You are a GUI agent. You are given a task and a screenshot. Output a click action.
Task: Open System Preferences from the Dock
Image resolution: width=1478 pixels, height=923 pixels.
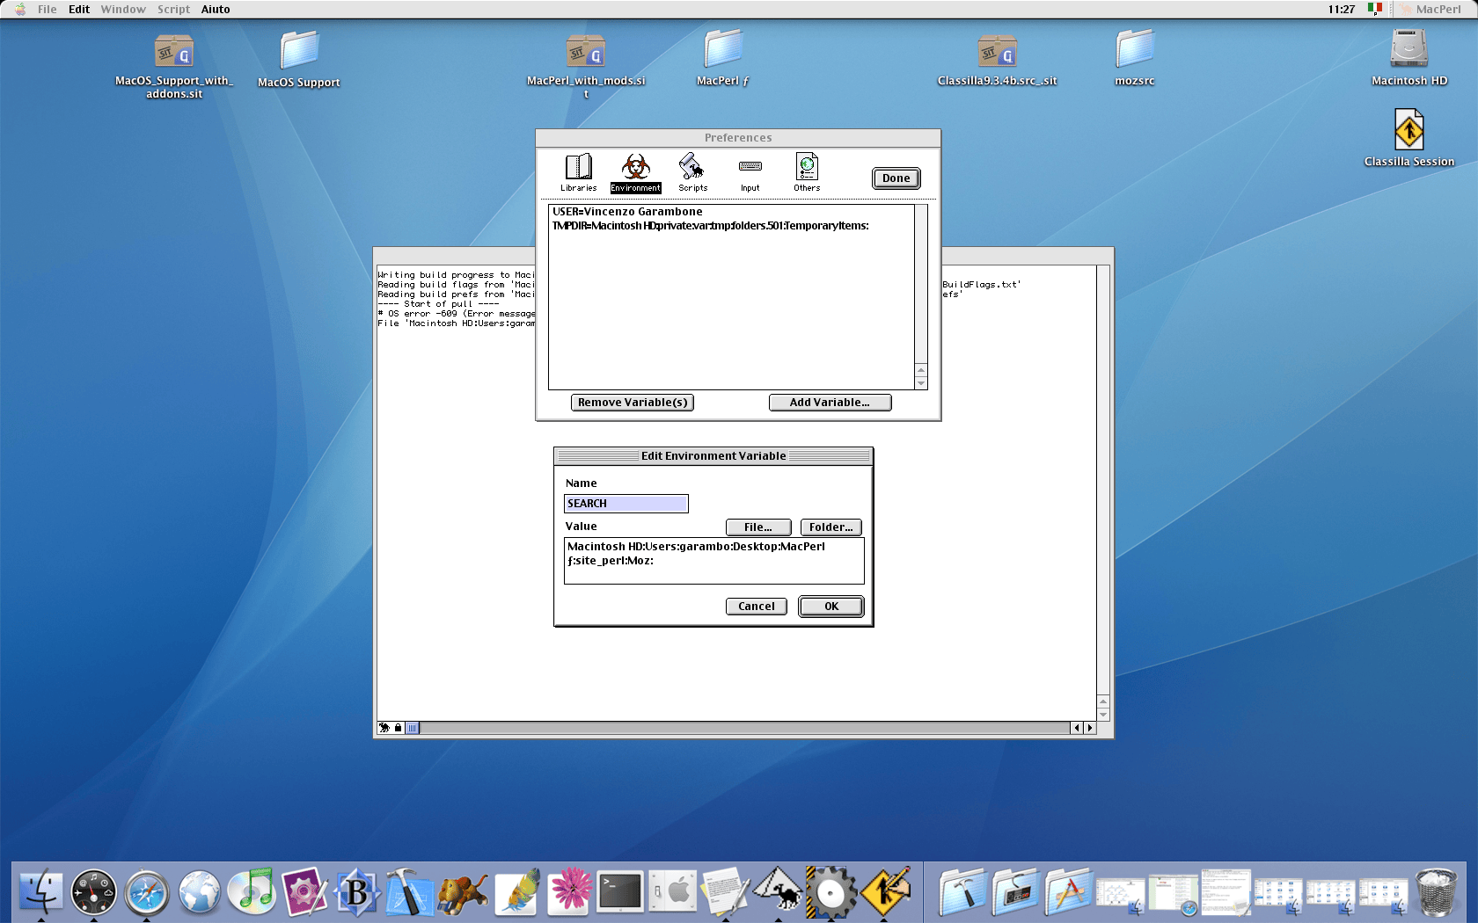673,892
